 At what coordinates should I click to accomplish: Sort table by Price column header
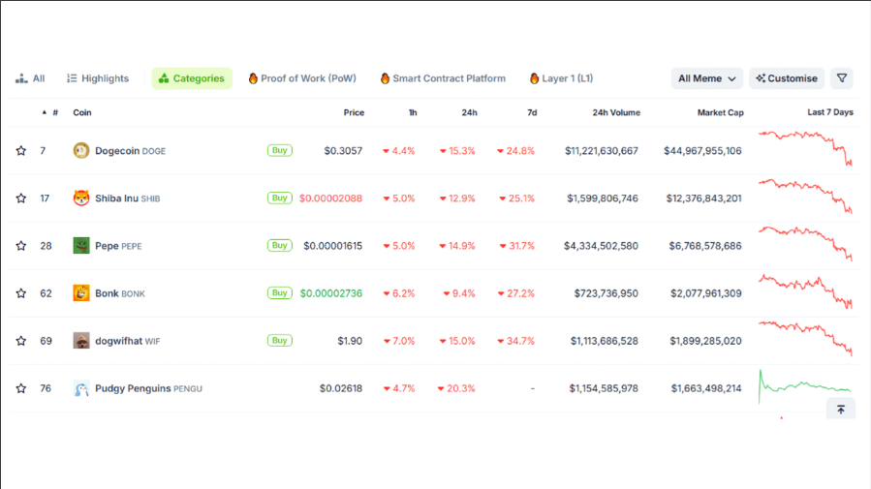pyautogui.click(x=354, y=112)
